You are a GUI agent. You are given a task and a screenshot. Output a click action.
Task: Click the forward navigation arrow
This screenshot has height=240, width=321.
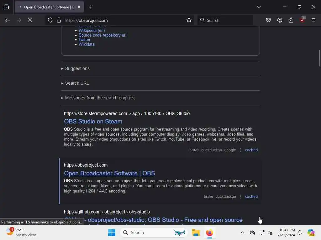pyautogui.click(x=19, y=20)
